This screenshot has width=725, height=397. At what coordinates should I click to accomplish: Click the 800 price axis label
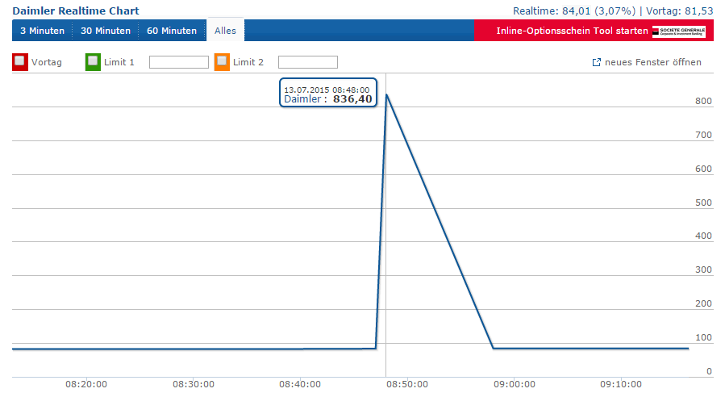(x=703, y=102)
